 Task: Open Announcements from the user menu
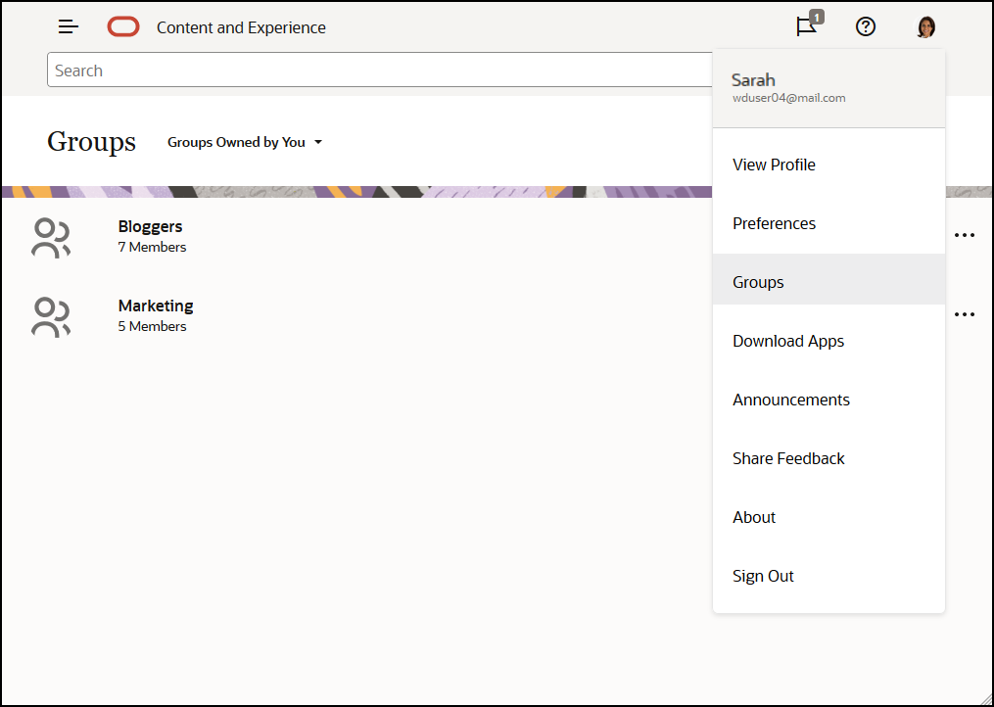coord(791,400)
